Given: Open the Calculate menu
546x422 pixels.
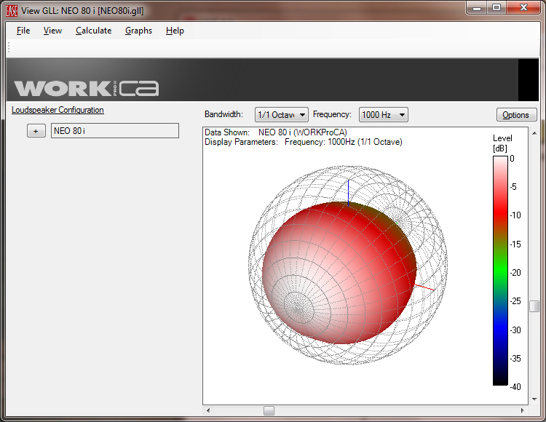Looking at the screenshot, I should pos(93,31).
